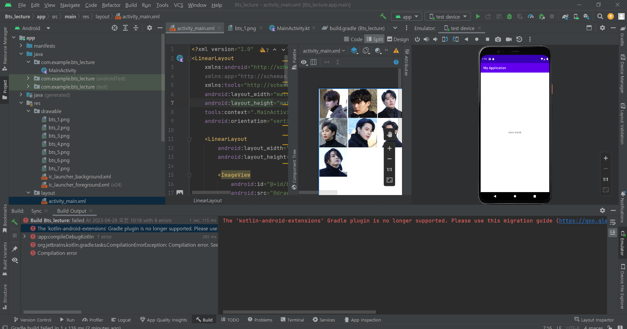627x329 pixels.
Task: Click the design editor warning triangle
Action: [396, 51]
